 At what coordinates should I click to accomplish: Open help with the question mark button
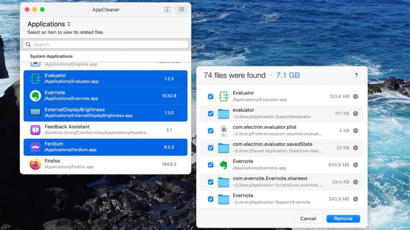(356, 75)
